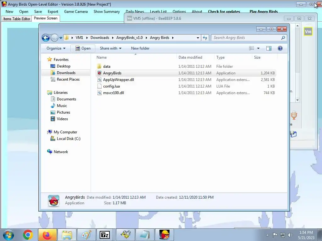This screenshot has width=322, height=241.
Task: Switch to the Preview Screen tab
Action: click(x=46, y=18)
